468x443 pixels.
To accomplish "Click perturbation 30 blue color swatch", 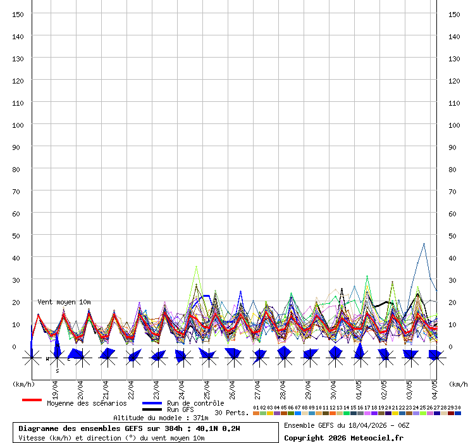I will point(458,413).
